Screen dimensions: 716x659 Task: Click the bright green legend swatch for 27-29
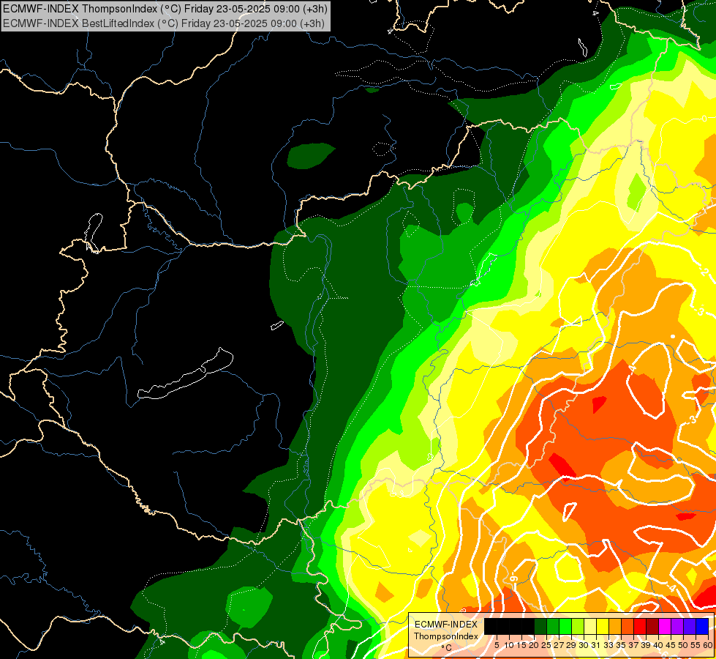[565, 626]
